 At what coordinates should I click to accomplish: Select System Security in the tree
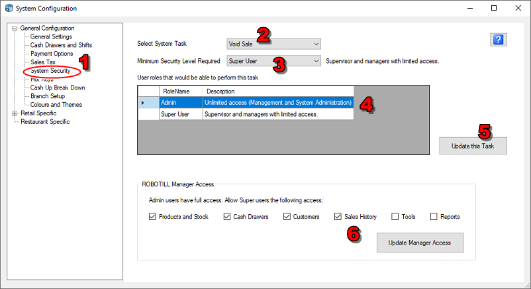click(x=51, y=71)
